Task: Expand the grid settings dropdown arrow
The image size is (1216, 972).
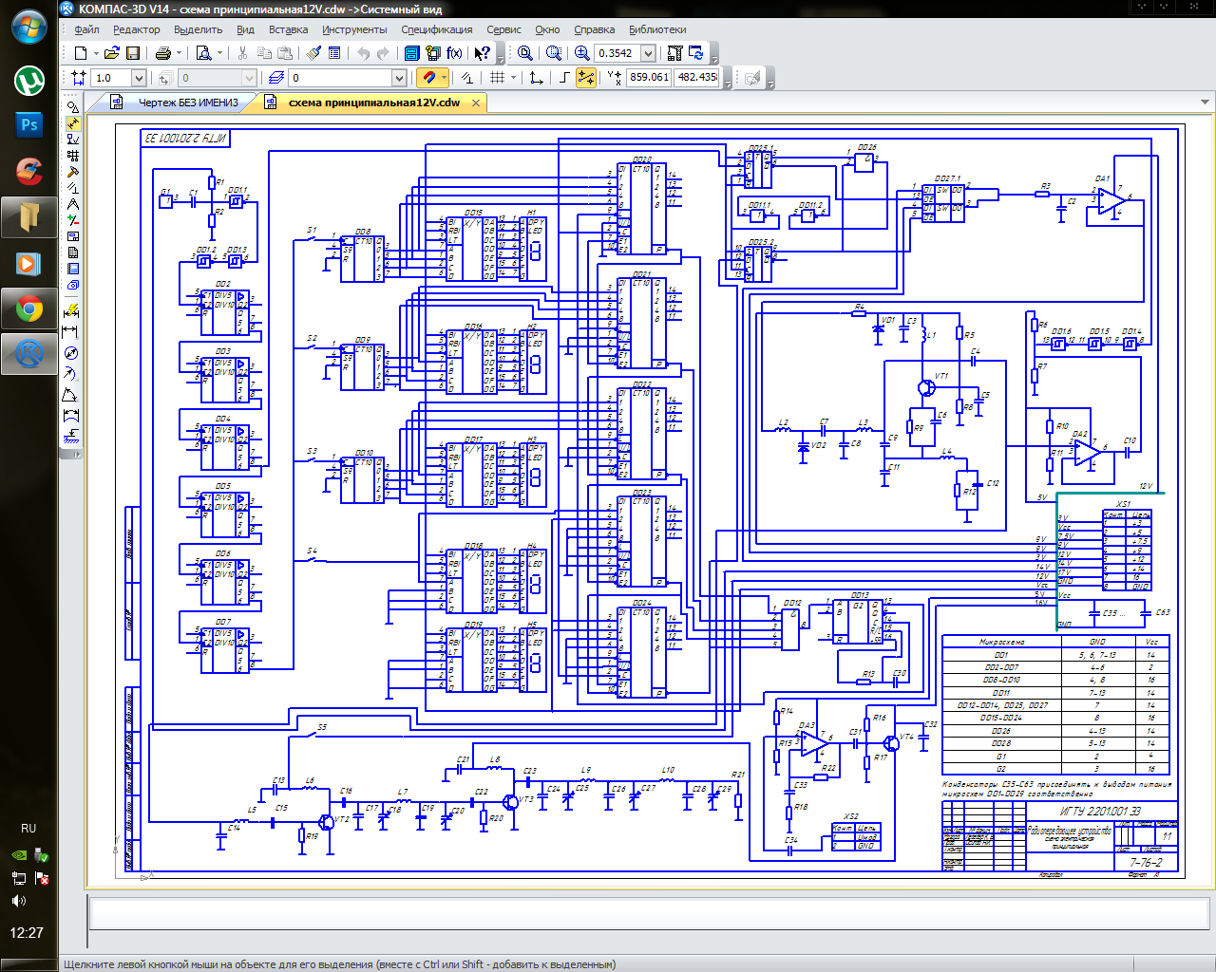Action: [514, 78]
